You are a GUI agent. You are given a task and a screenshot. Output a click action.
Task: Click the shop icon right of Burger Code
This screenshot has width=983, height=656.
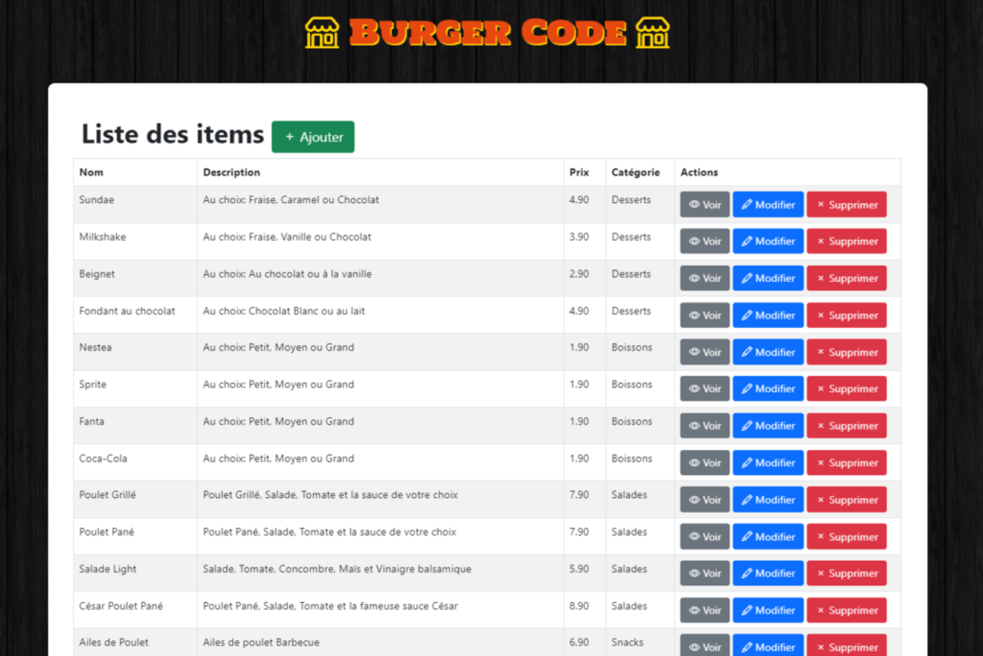(x=652, y=33)
